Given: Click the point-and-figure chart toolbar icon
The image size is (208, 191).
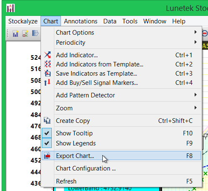Looking at the screenshot, I should point(25,33).
